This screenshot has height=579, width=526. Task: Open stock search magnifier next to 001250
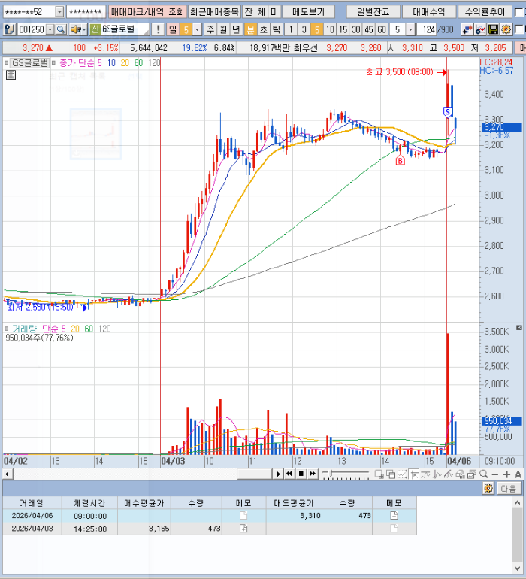coord(62,29)
